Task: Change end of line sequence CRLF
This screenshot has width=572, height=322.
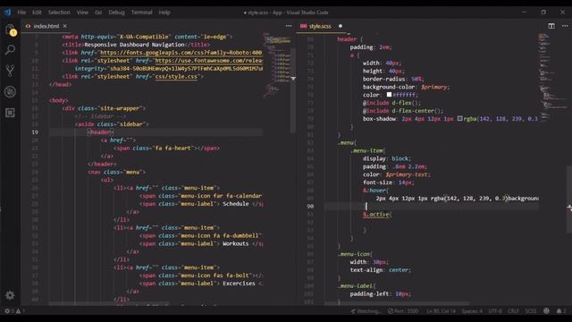Action: pos(513,311)
